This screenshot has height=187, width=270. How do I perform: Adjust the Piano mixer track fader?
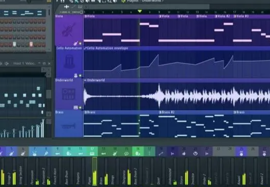click(x=95, y=171)
